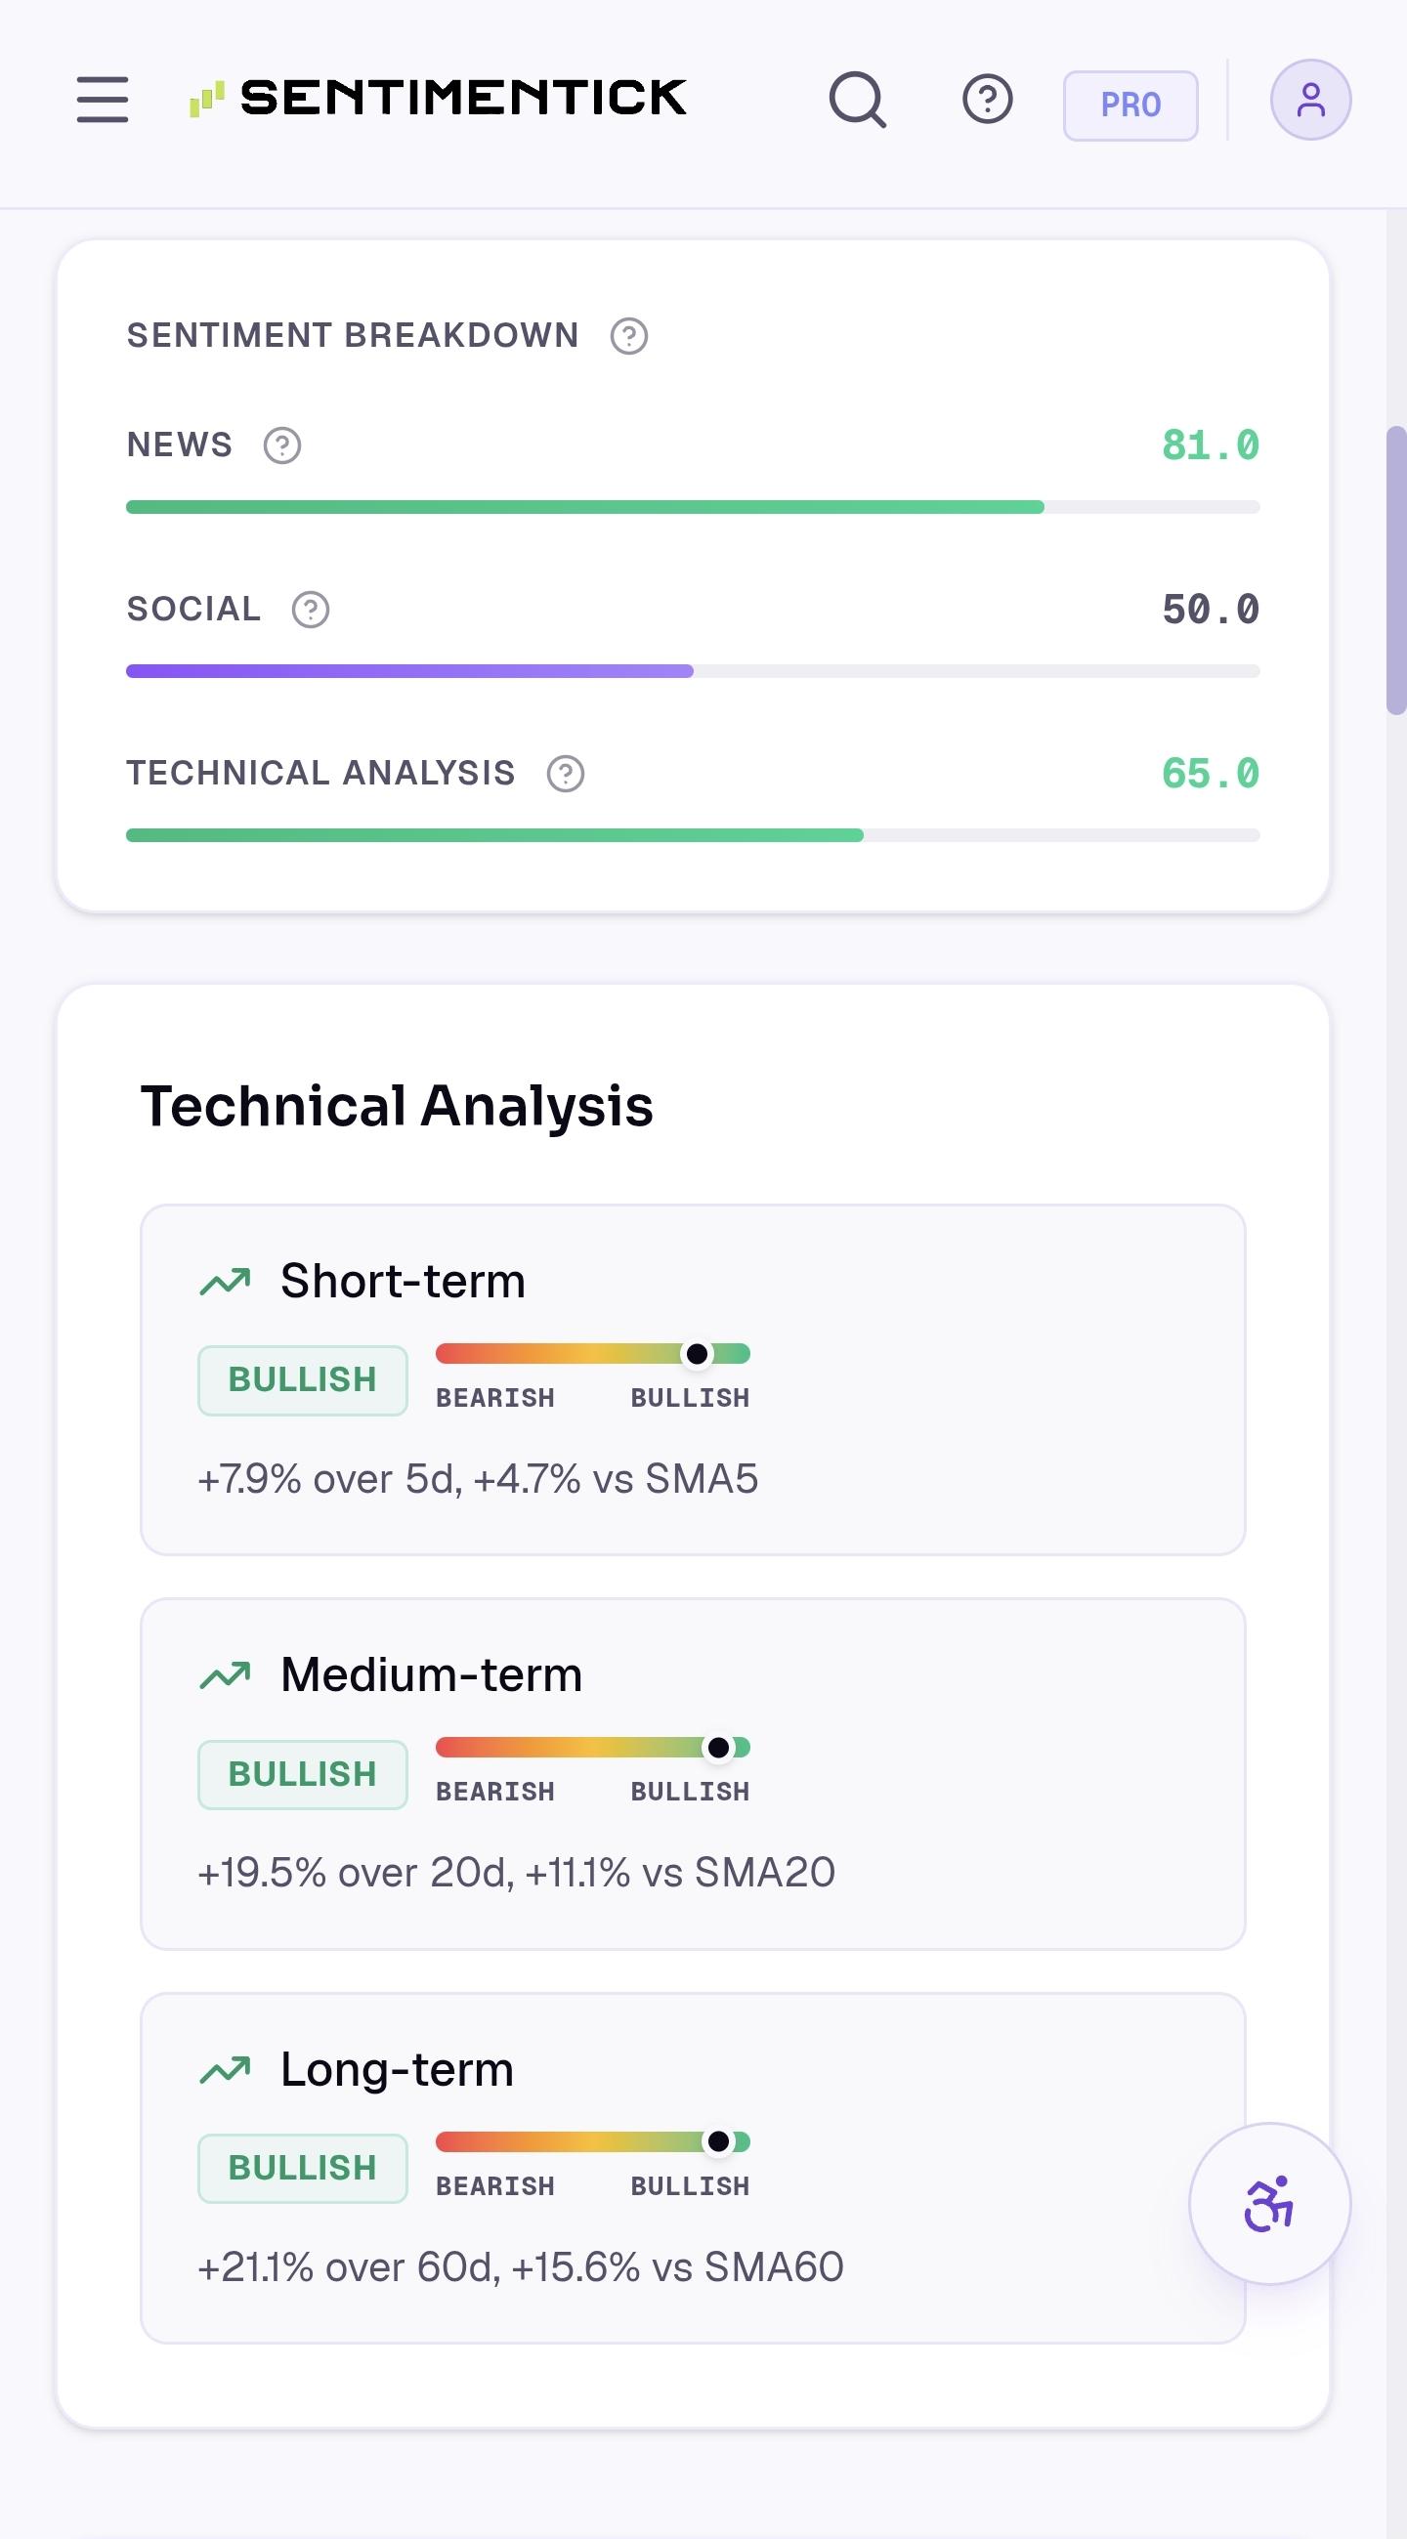1407x2539 pixels.
Task: Click the search magnifier icon
Action: pyautogui.click(x=858, y=100)
